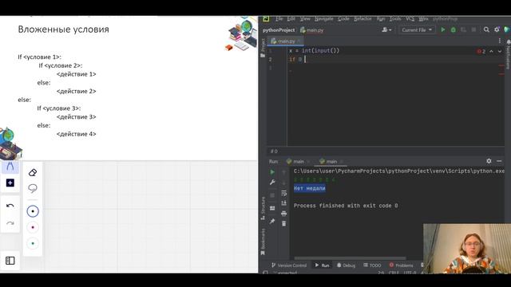The height and width of the screenshot is (287, 511).
Task: Open PyCharm Code menu
Action: pos(343,19)
